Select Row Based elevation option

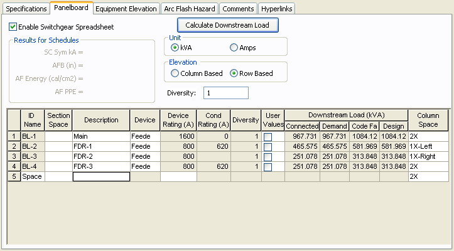234,73
